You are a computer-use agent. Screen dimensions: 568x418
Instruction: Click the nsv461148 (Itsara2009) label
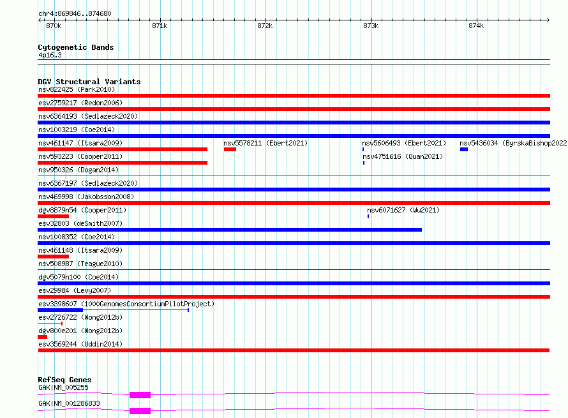coord(80,250)
